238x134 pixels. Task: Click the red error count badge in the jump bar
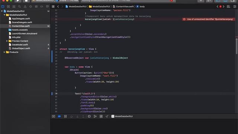pyautogui.click(x=221, y=7)
